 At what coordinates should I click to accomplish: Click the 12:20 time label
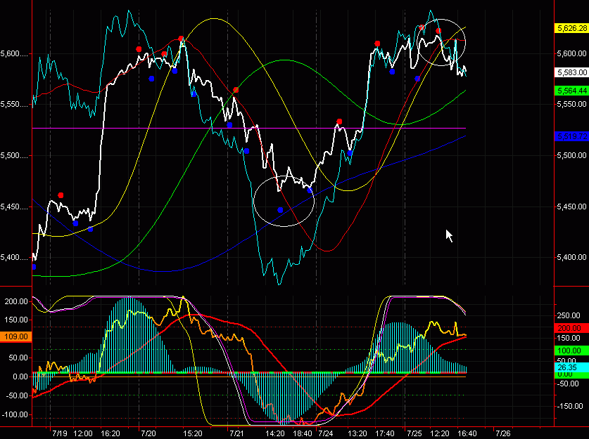[440, 433]
